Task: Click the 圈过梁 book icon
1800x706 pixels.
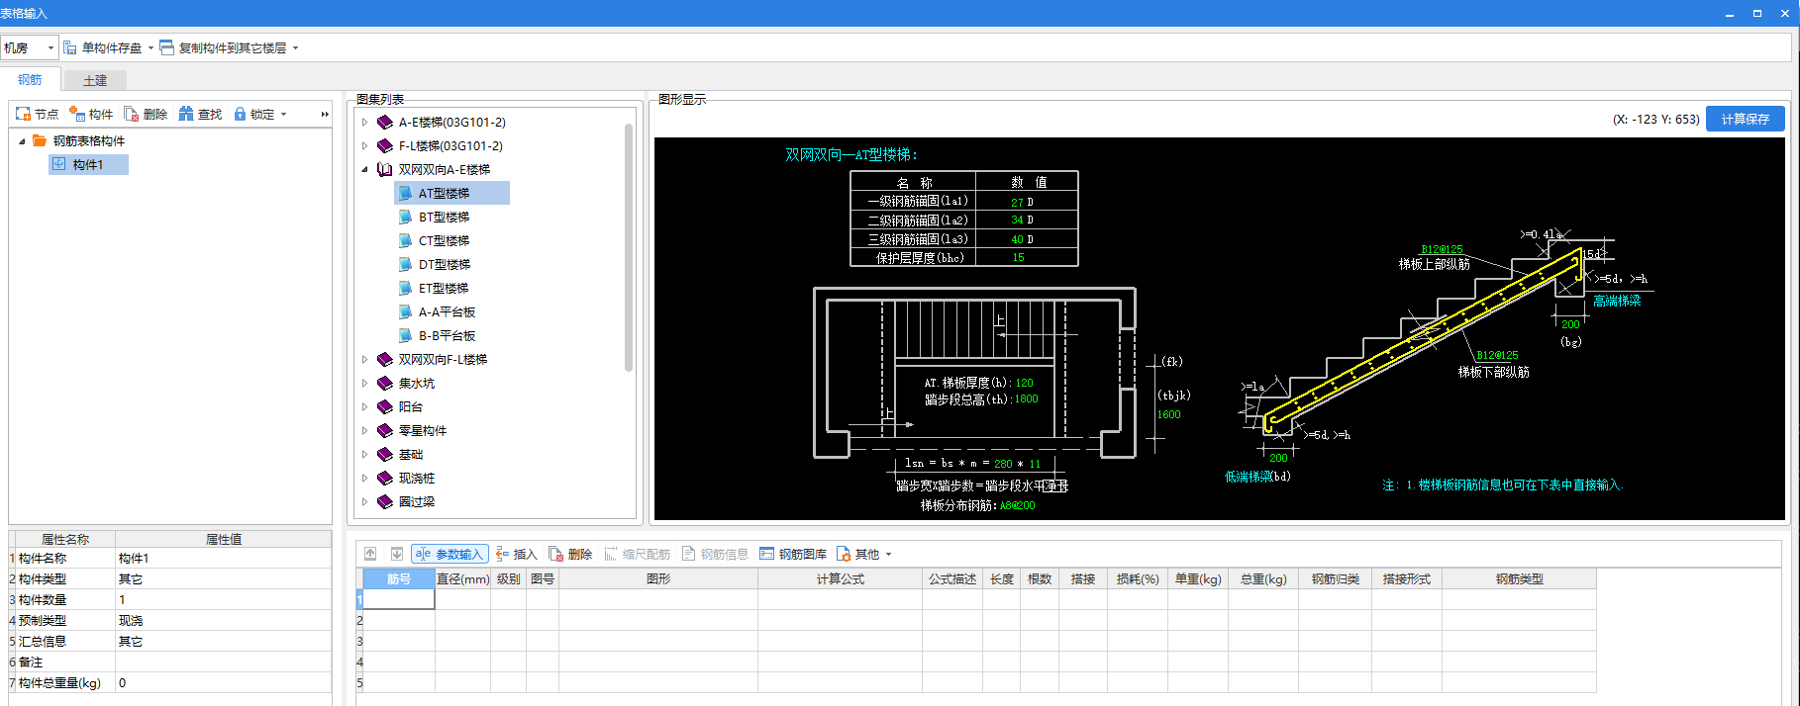Action: coord(385,502)
